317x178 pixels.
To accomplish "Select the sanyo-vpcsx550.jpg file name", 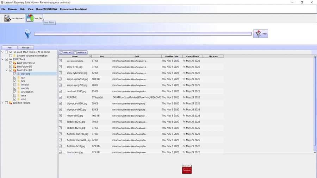I will pyautogui.click(x=77, y=79).
